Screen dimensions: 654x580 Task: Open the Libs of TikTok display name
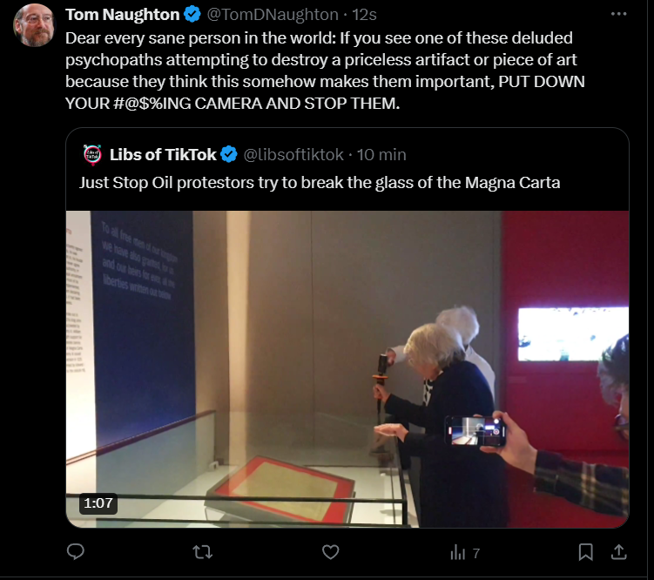tap(163, 155)
